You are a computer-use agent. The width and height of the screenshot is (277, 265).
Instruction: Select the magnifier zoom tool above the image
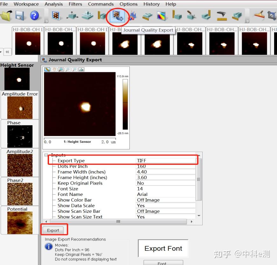click(61, 69)
